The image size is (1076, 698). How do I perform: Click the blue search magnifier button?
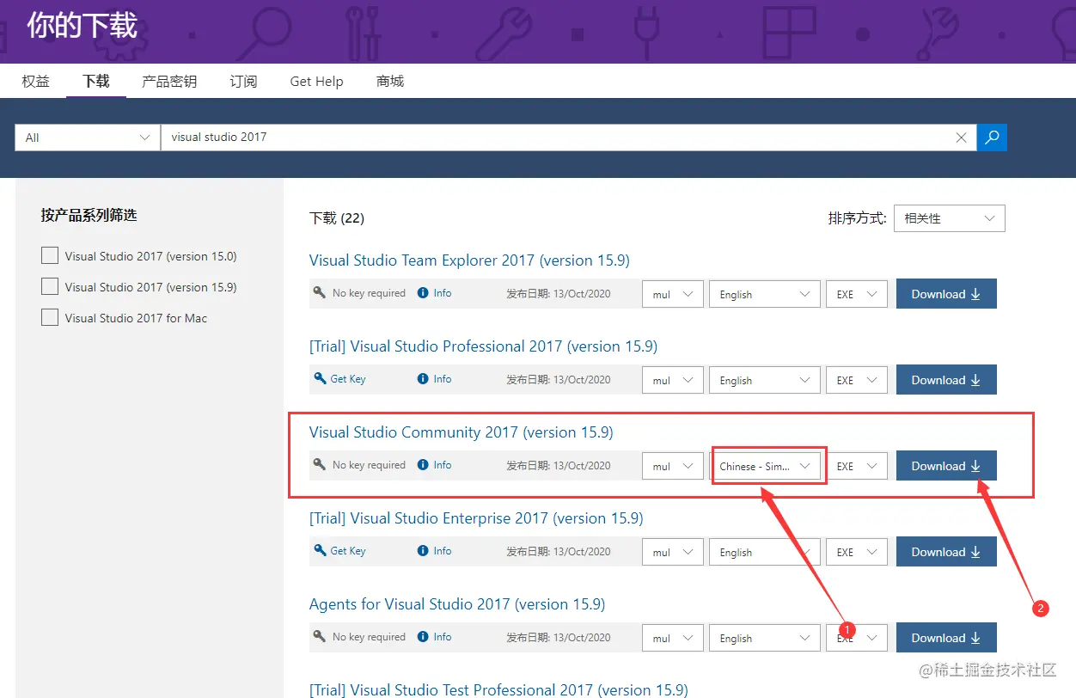point(992,137)
